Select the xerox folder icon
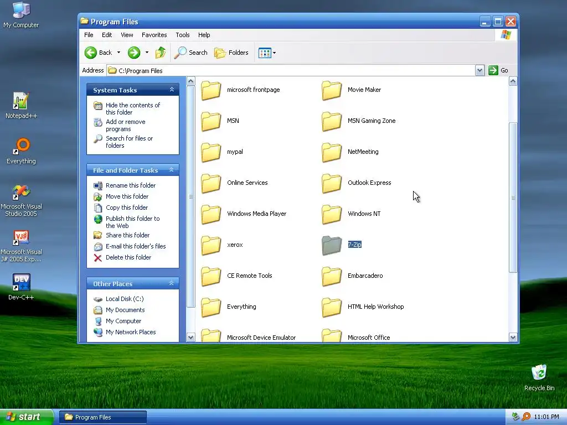 click(211, 245)
